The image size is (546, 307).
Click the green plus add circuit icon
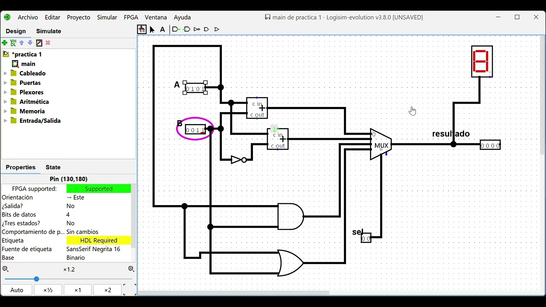click(5, 43)
